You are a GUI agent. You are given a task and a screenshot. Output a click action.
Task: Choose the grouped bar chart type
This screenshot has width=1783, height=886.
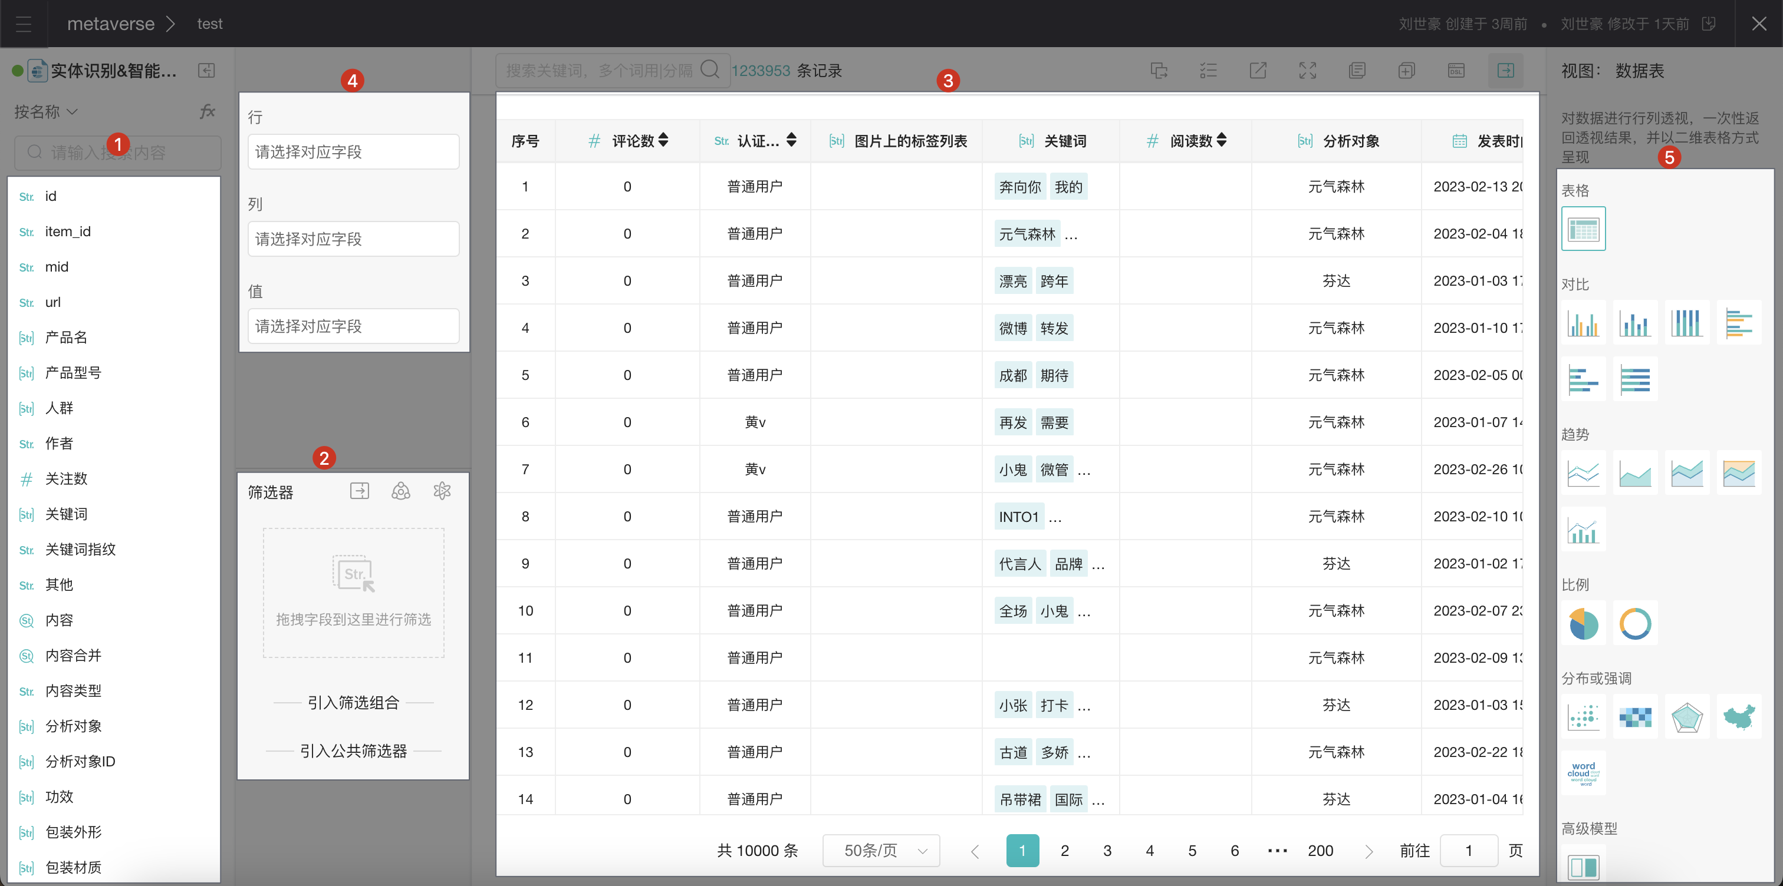tap(1583, 322)
